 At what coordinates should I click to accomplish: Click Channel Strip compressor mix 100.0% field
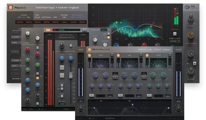(104, 30)
